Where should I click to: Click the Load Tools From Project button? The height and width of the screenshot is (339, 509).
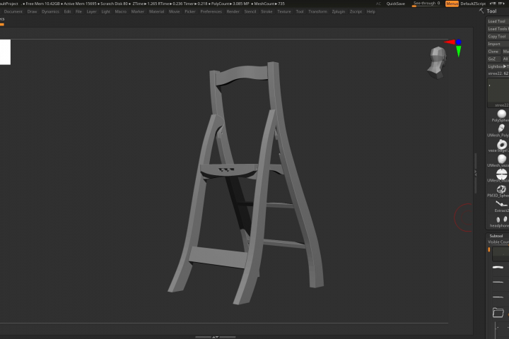tap(498, 29)
